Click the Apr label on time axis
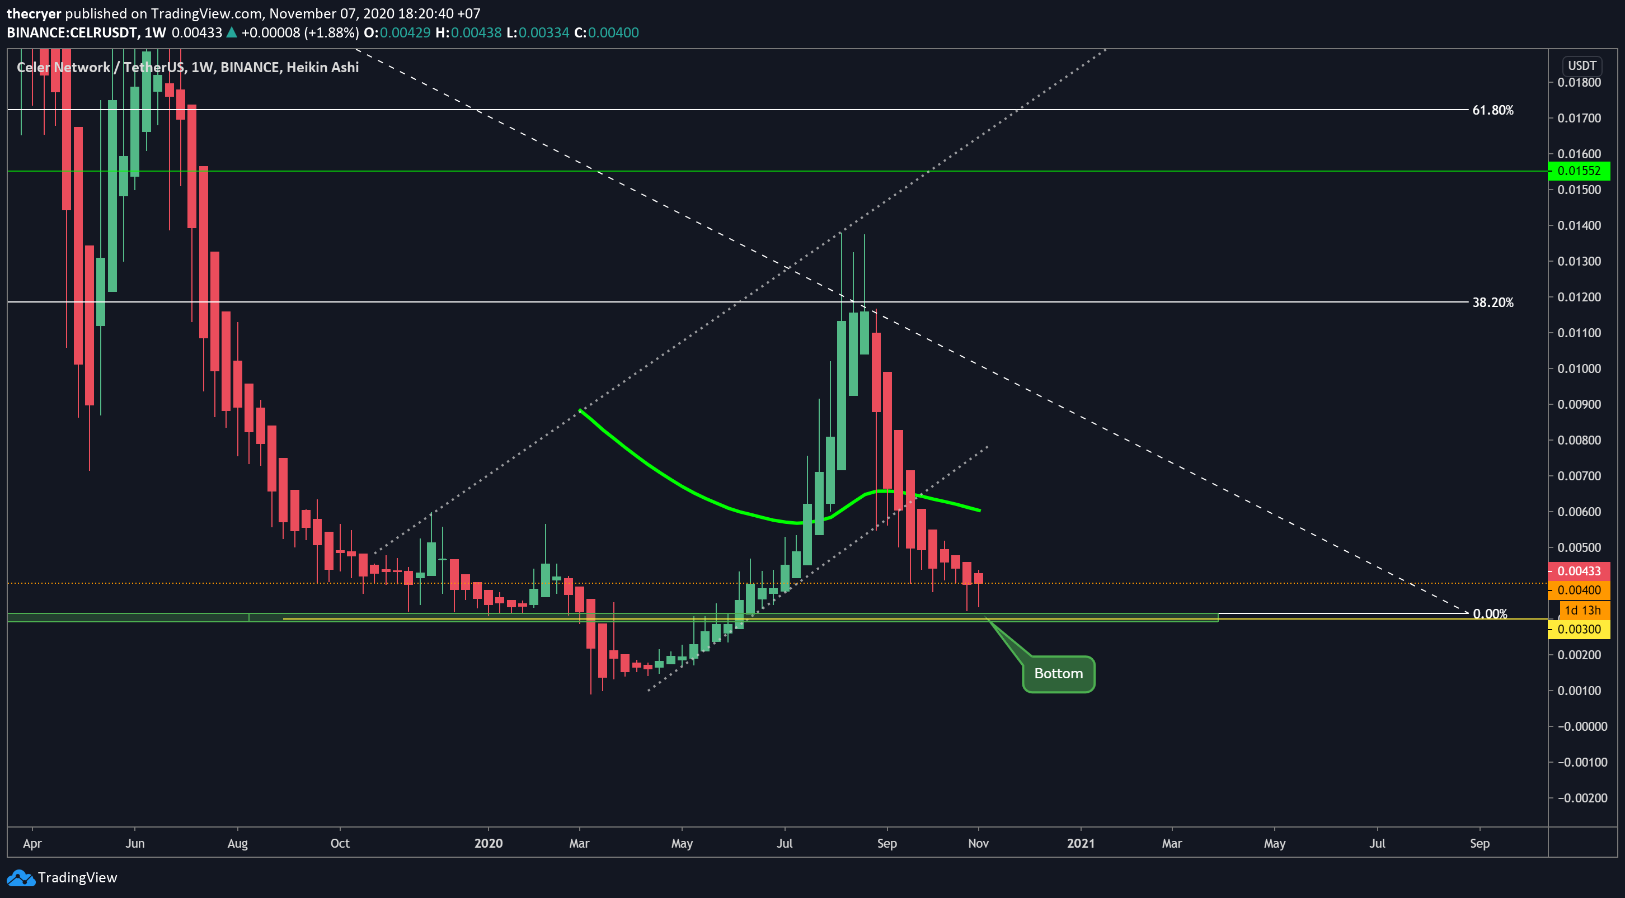 [x=32, y=843]
